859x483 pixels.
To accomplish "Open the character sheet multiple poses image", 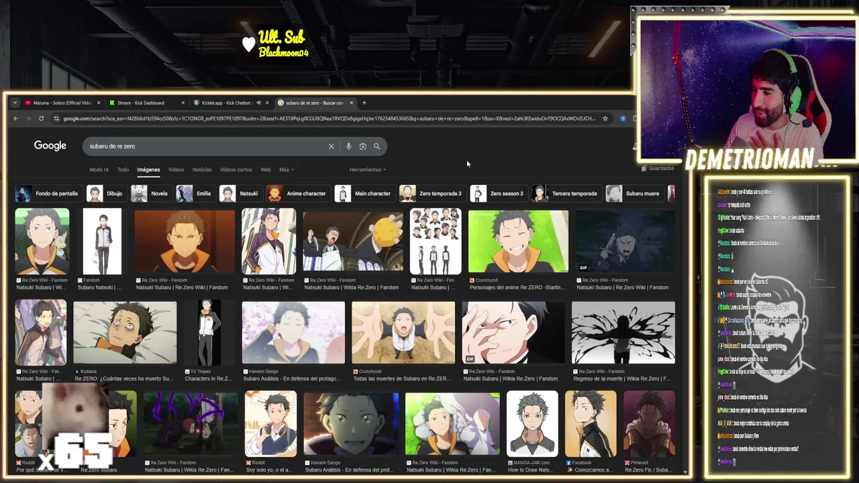I will tap(436, 241).
